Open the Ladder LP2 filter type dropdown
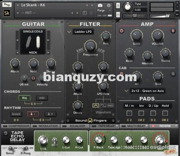 (83, 32)
